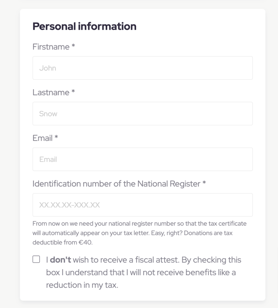
Task: Click the "Personal information" heading
Action: pos(84,26)
